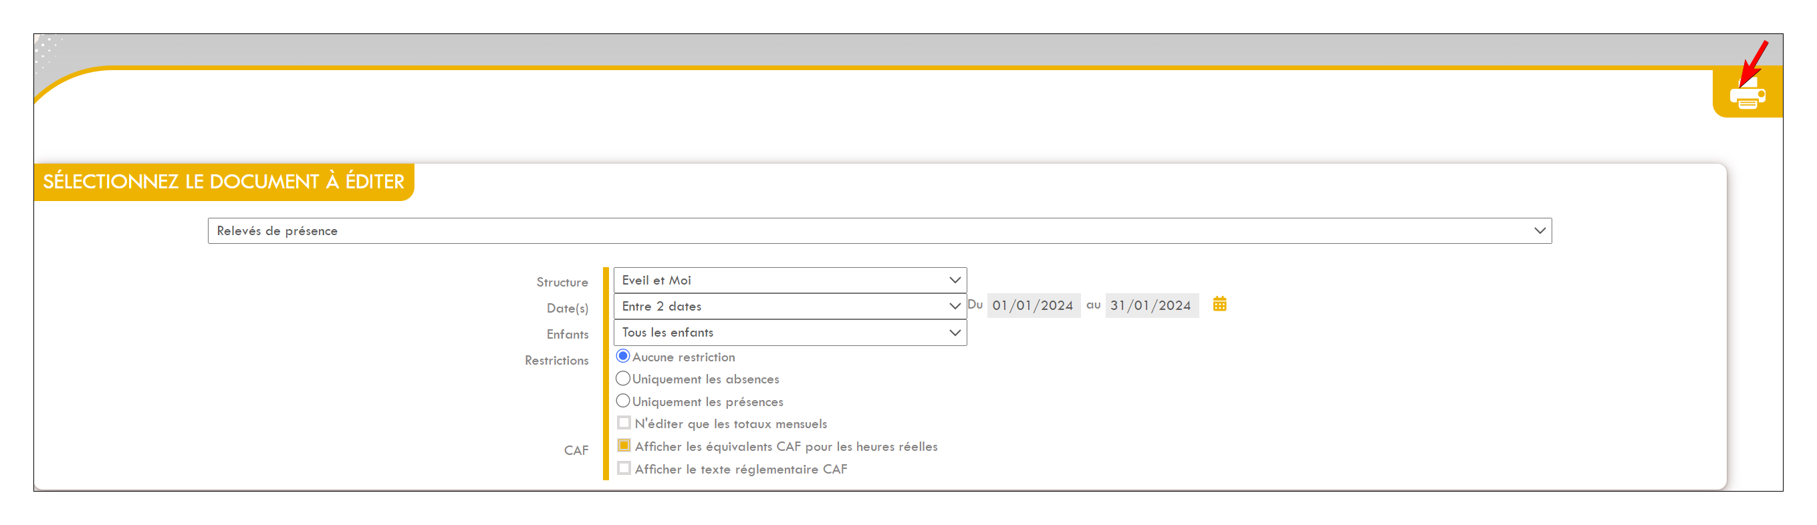
Task: Open the 'Relevés de présence' document dropdown
Action: point(879,230)
